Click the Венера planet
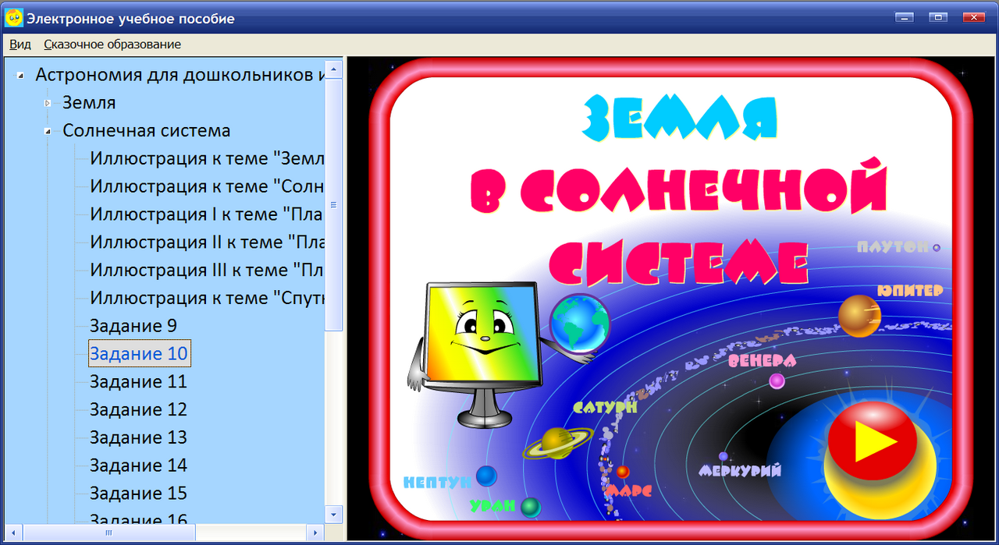Viewport: 999px width, 545px height. click(776, 380)
